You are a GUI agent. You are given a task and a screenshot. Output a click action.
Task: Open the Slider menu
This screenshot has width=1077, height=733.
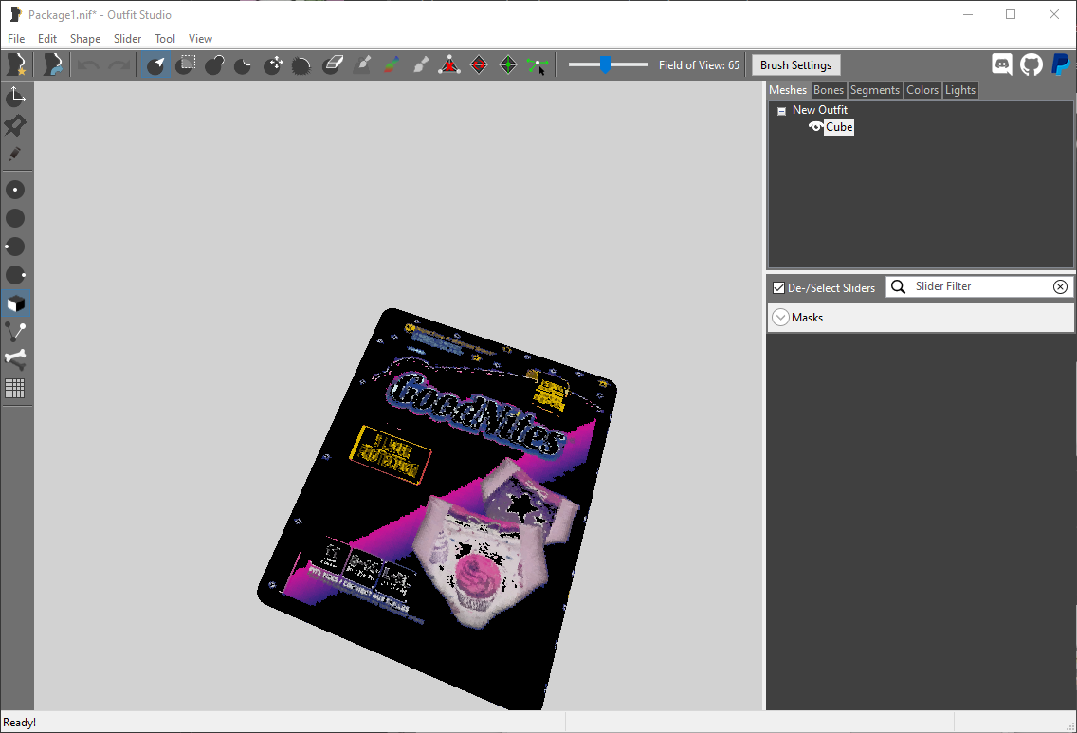[x=128, y=39]
